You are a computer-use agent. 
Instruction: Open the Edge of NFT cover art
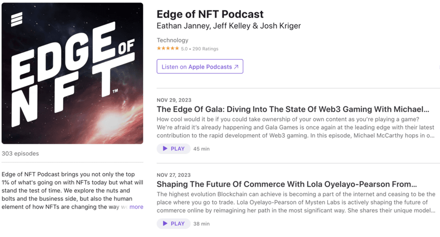(x=72, y=73)
